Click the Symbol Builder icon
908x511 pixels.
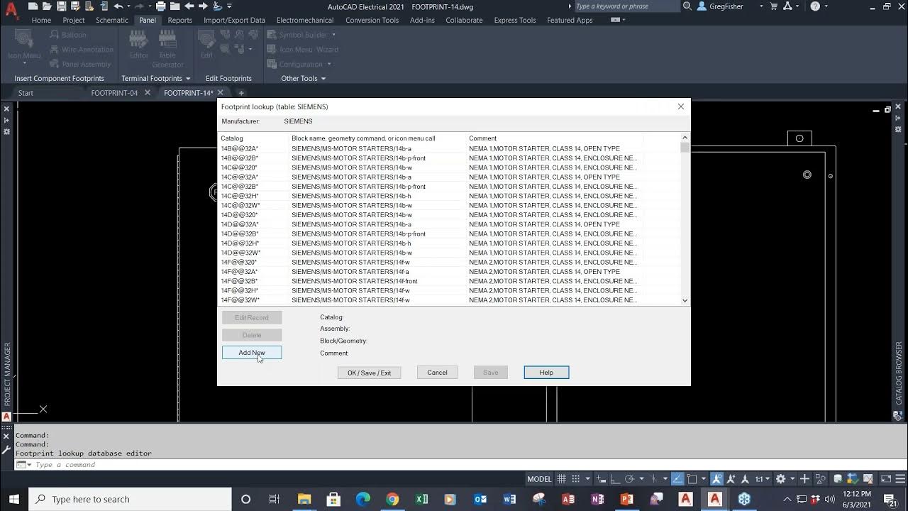[272, 35]
